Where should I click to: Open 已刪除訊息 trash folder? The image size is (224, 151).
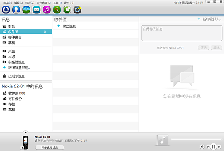(16, 76)
